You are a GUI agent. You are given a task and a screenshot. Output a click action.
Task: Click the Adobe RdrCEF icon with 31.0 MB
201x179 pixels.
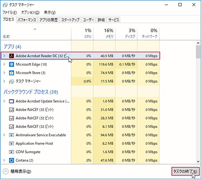coord(11,110)
